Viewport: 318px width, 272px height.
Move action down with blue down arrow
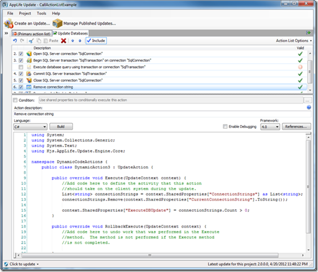pyautogui.click(x=80, y=41)
